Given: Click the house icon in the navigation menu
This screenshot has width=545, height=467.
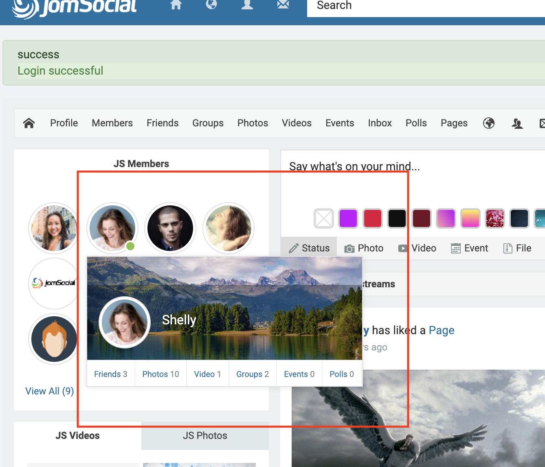Looking at the screenshot, I should [29, 123].
